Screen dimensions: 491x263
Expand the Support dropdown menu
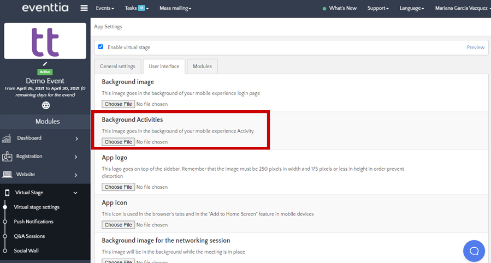378,8
